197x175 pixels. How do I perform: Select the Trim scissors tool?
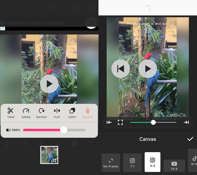(x=11, y=113)
